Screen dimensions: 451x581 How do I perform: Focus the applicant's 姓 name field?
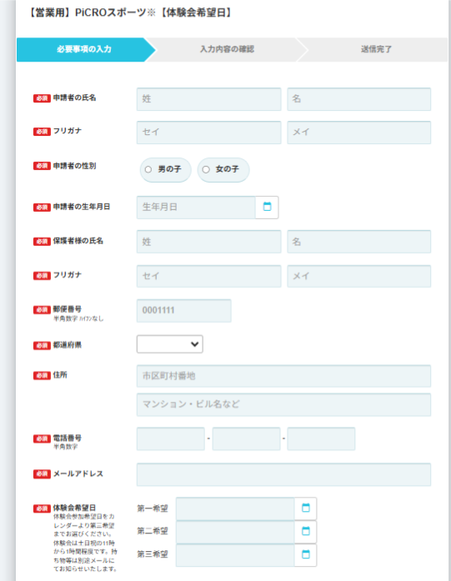click(x=208, y=99)
